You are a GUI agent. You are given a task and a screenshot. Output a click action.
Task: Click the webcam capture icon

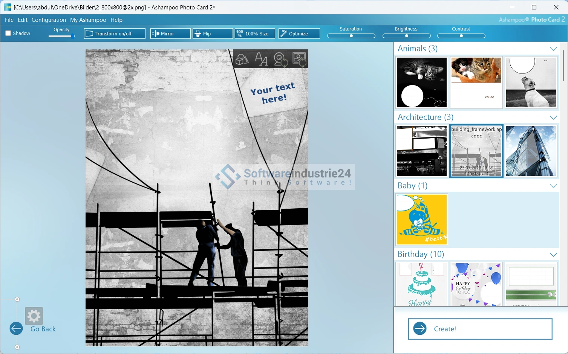tap(280, 60)
